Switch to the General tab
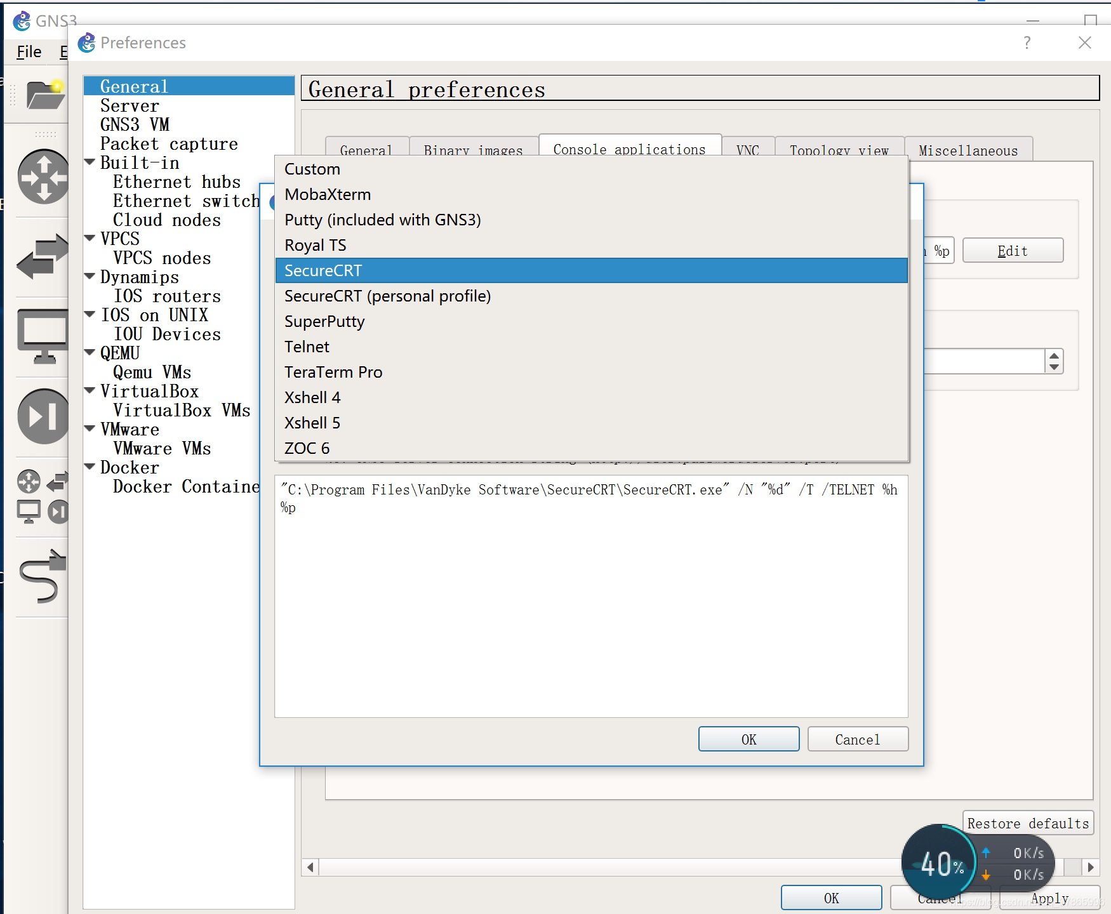The height and width of the screenshot is (914, 1111). click(367, 147)
